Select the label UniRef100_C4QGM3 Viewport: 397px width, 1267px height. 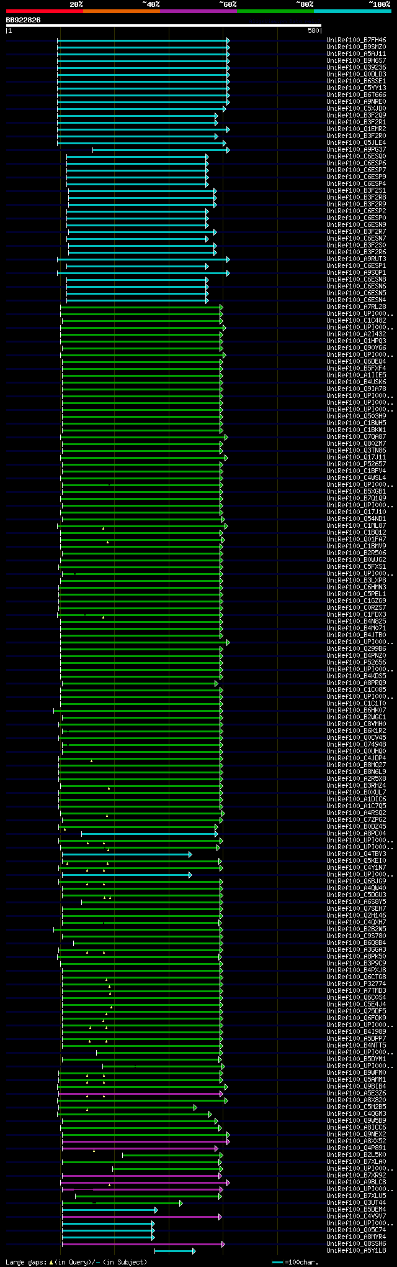(356, 1113)
